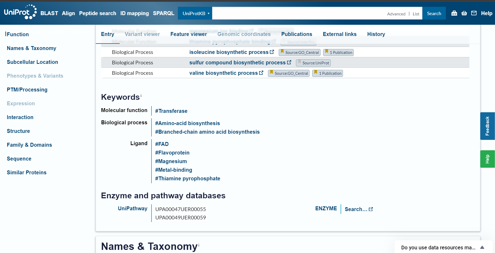
Task: Open Advanced search link
Action: point(396,14)
